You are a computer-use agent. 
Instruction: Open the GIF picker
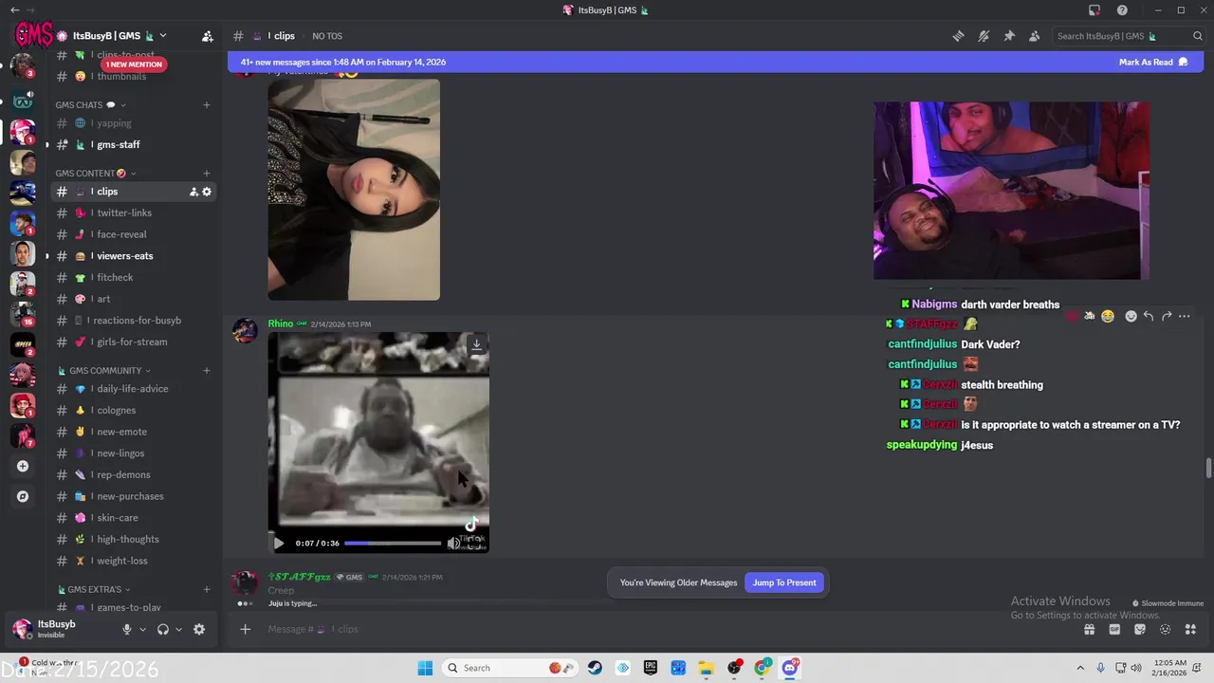[x=1114, y=629]
